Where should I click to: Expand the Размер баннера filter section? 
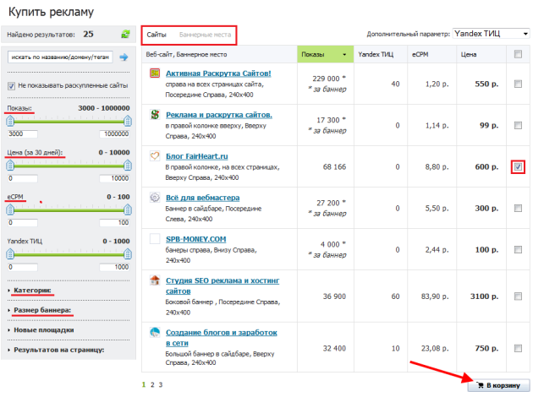point(41,310)
